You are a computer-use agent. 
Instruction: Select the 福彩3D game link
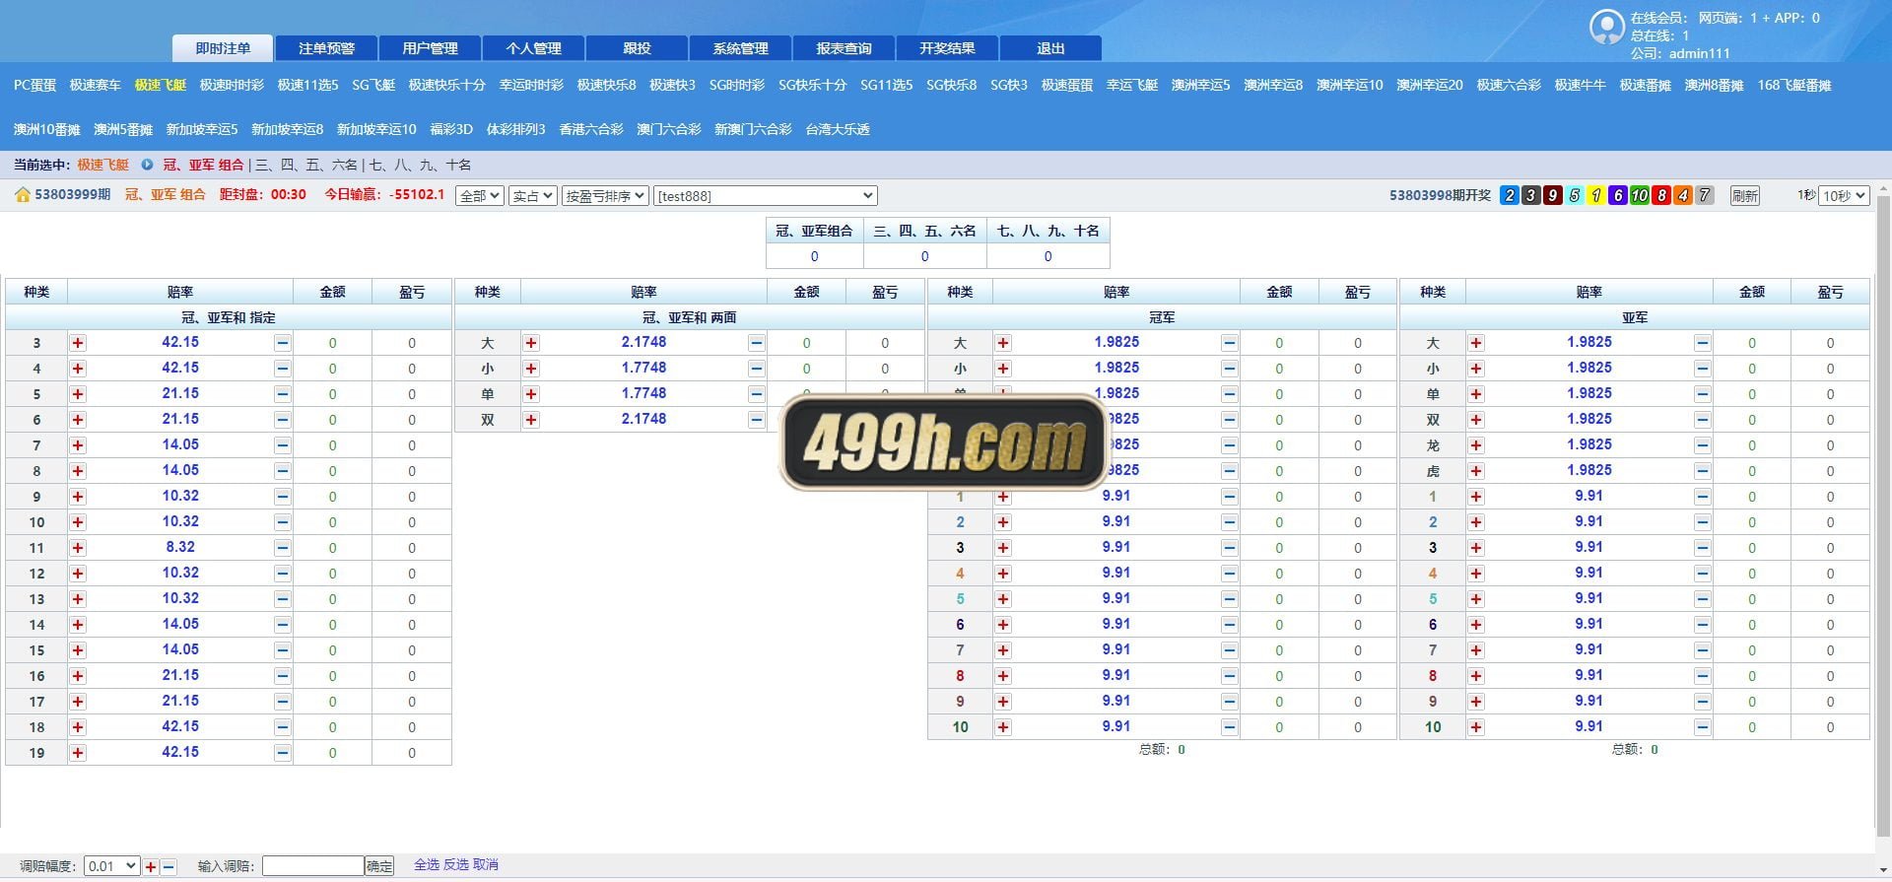451,130
